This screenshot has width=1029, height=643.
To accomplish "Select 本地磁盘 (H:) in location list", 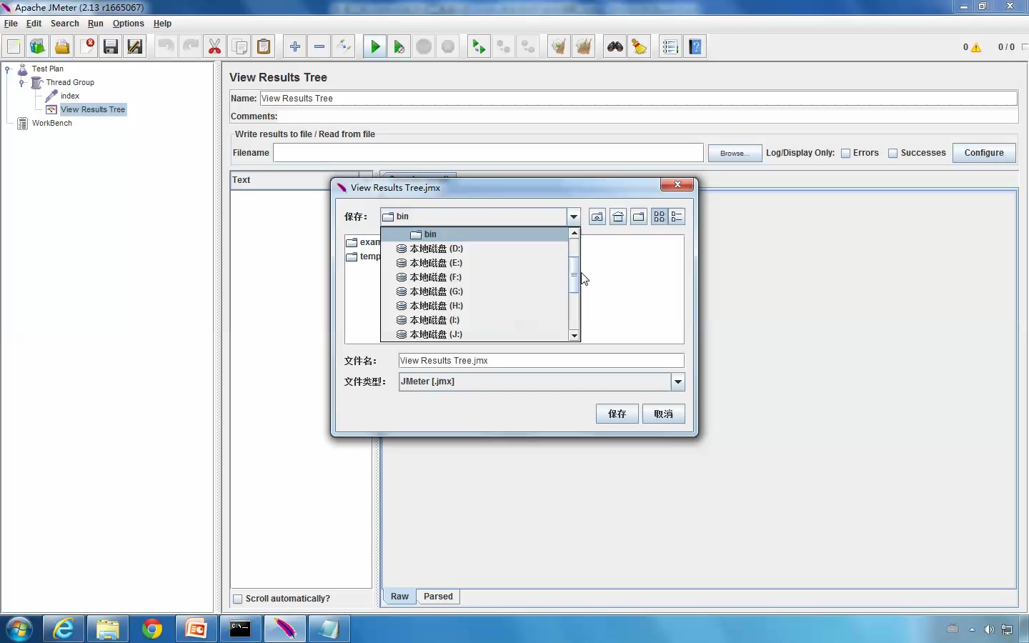I will [x=474, y=306].
